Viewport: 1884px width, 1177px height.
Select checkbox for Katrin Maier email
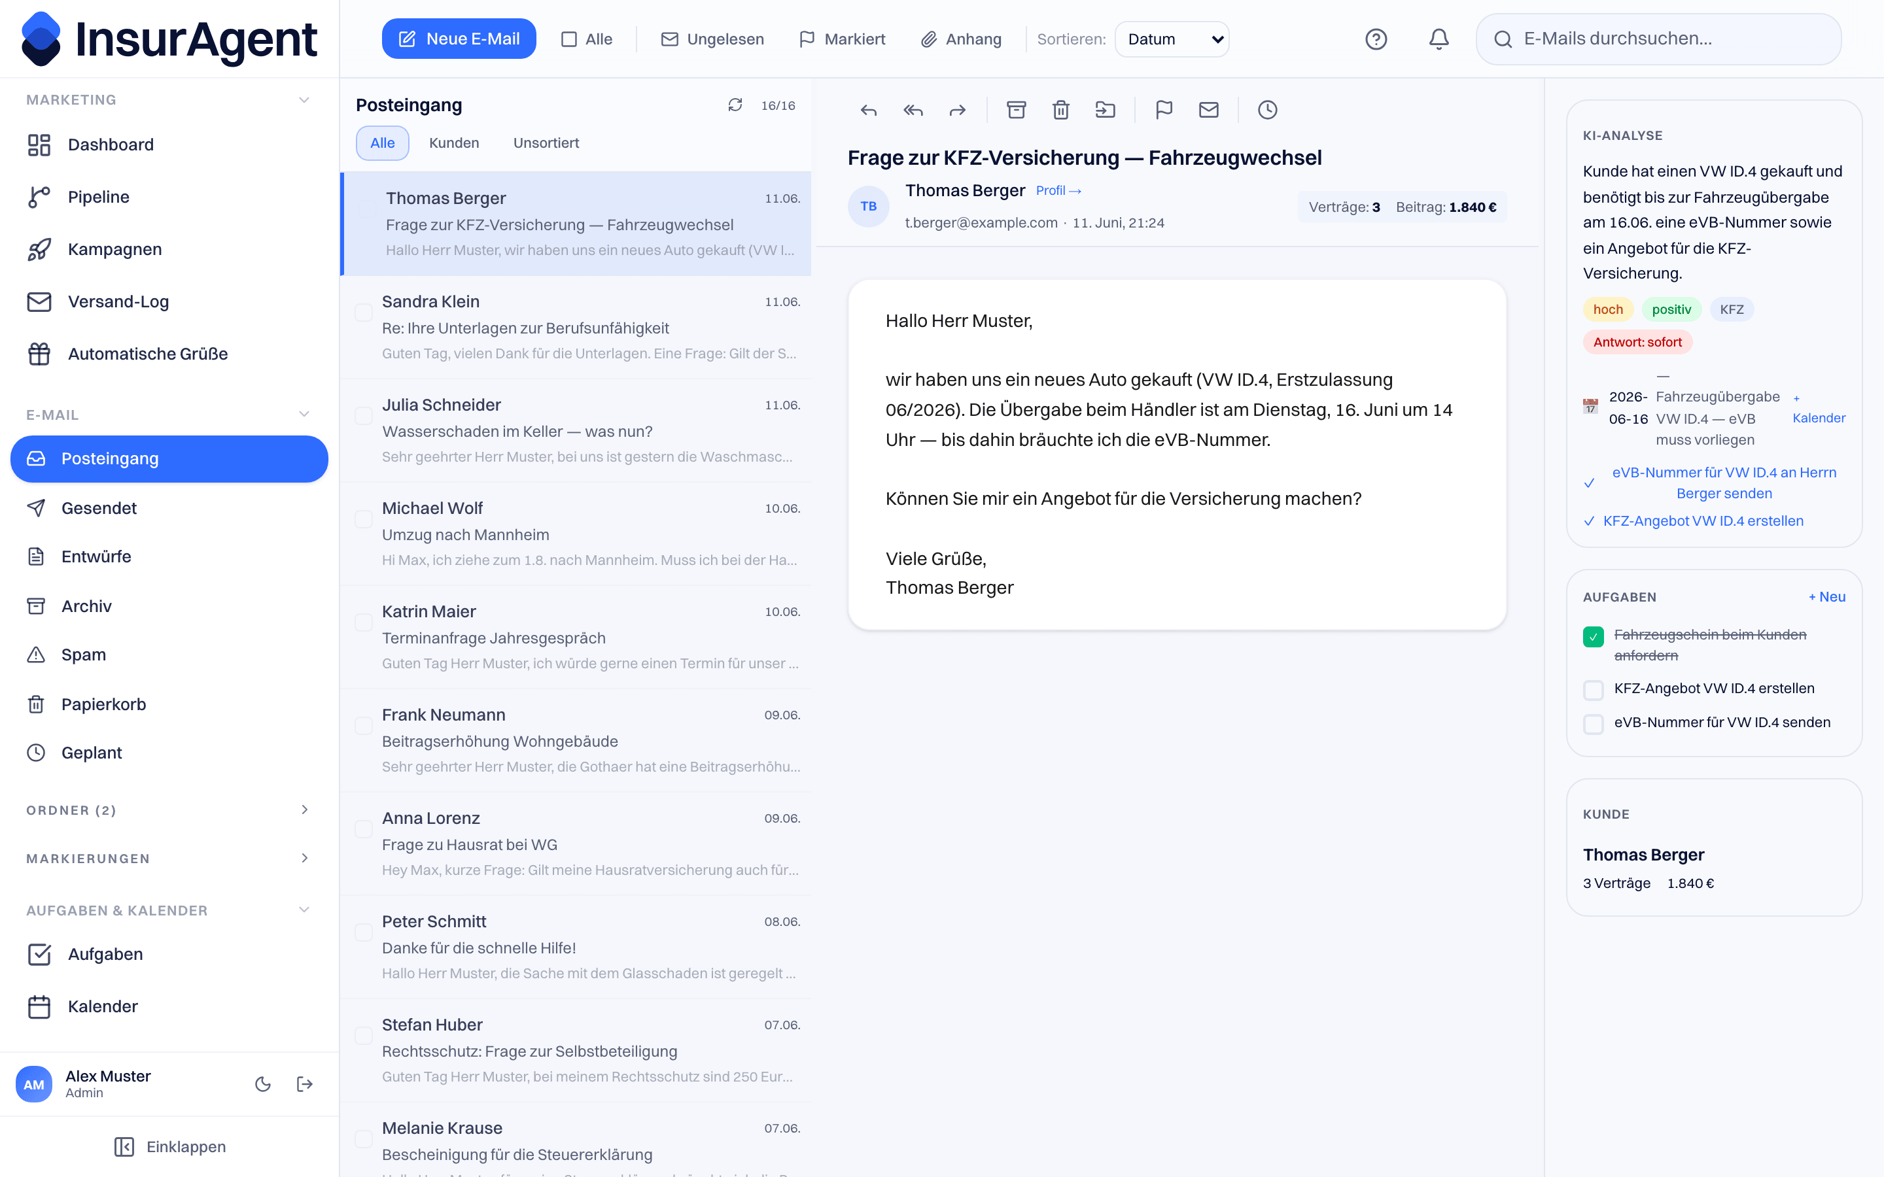(x=364, y=622)
